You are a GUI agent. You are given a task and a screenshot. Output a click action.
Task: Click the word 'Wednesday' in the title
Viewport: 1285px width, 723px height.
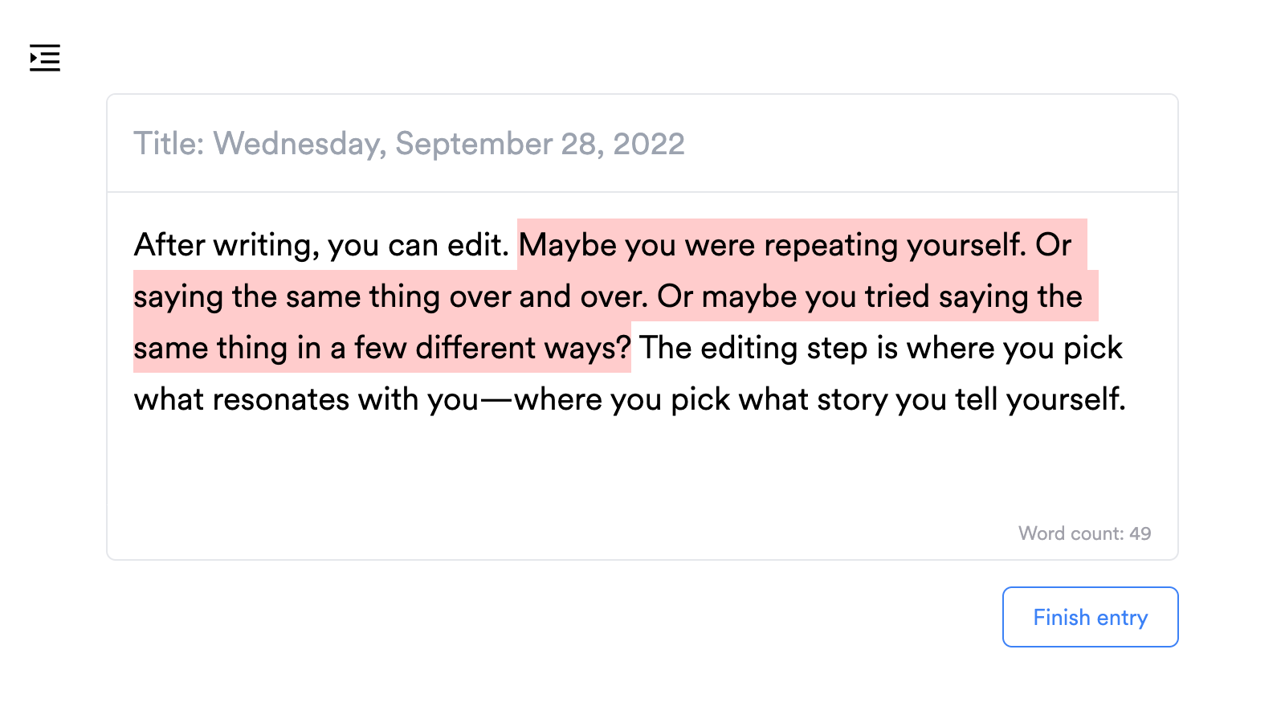pos(300,144)
